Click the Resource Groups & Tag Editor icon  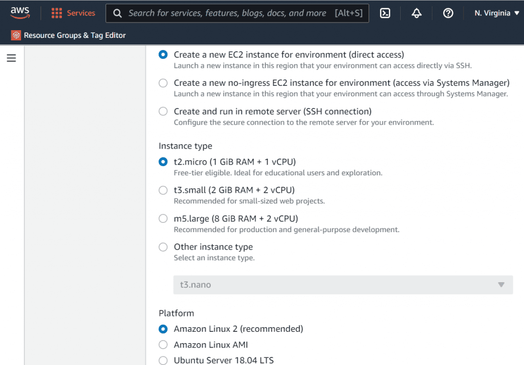[16, 35]
